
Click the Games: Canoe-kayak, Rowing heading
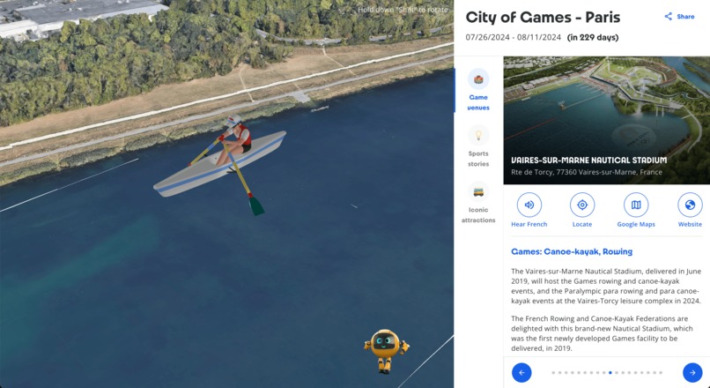tap(572, 251)
